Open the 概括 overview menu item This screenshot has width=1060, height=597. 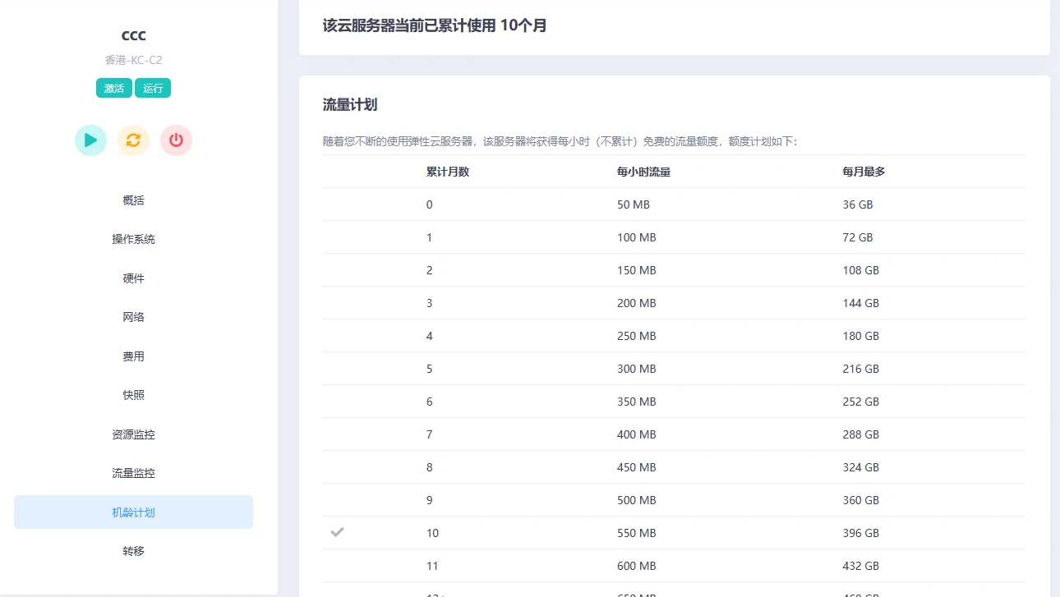click(133, 200)
